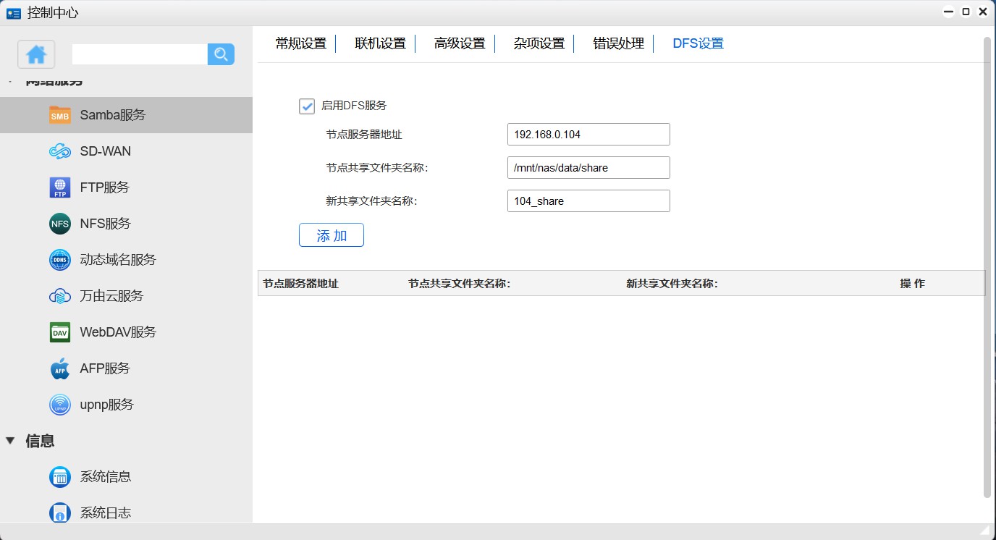The height and width of the screenshot is (540, 996).
Task: Open 系统信息 in the sidebar
Action: click(105, 477)
